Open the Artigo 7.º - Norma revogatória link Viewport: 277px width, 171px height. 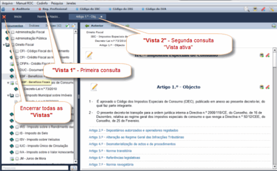[x=111, y=165]
